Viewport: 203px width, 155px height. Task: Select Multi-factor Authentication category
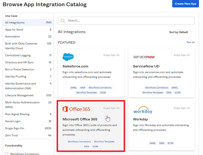point(28,105)
